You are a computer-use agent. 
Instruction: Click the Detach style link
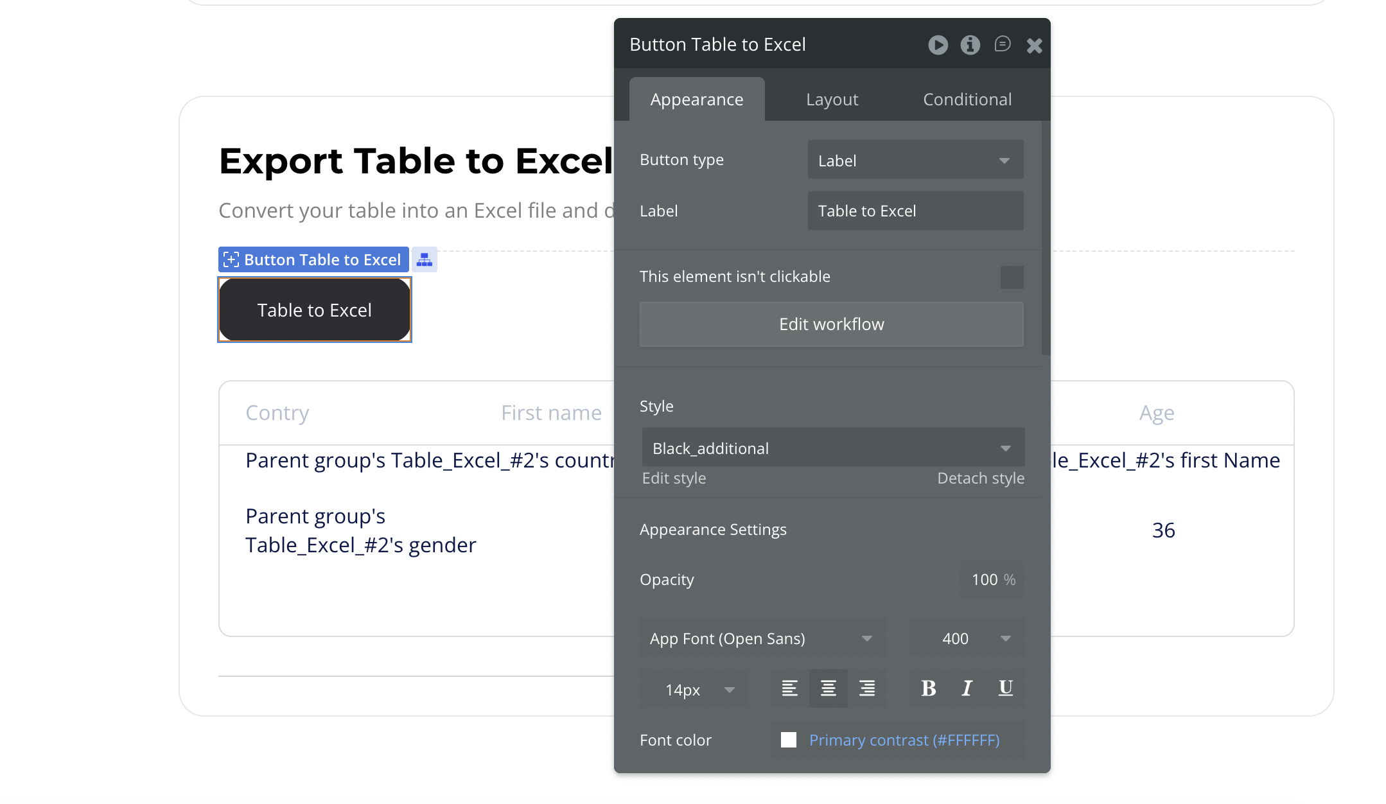pos(980,478)
